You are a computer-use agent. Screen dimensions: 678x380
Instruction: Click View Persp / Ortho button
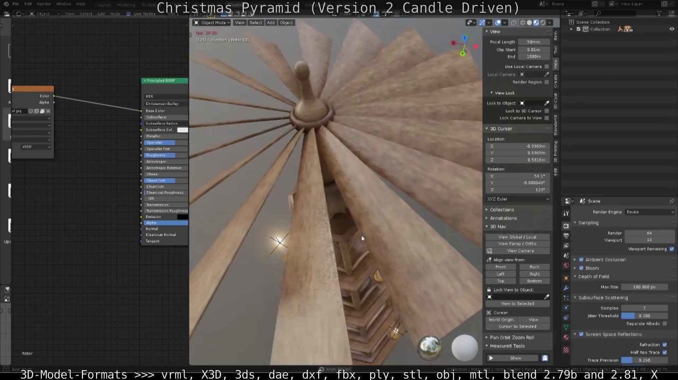517,244
